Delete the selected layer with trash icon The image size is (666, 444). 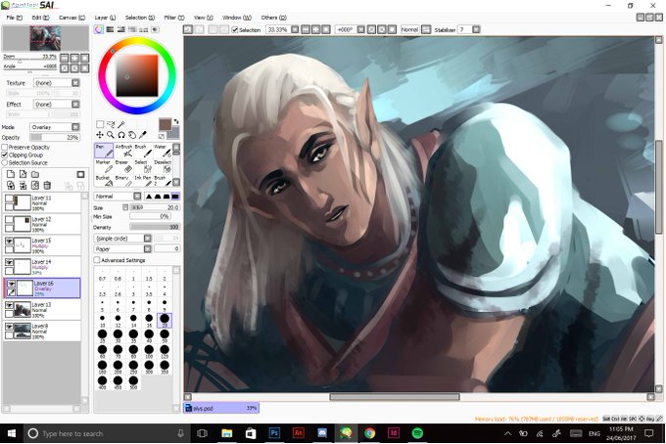point(47,185)
